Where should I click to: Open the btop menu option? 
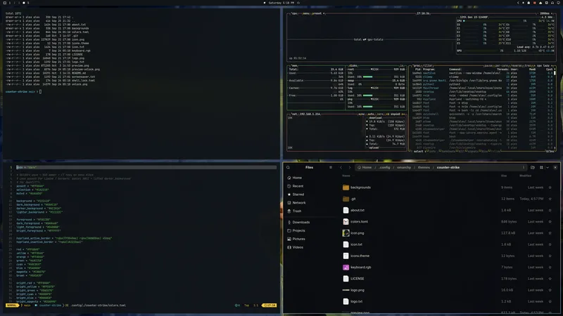coord(306,13)
